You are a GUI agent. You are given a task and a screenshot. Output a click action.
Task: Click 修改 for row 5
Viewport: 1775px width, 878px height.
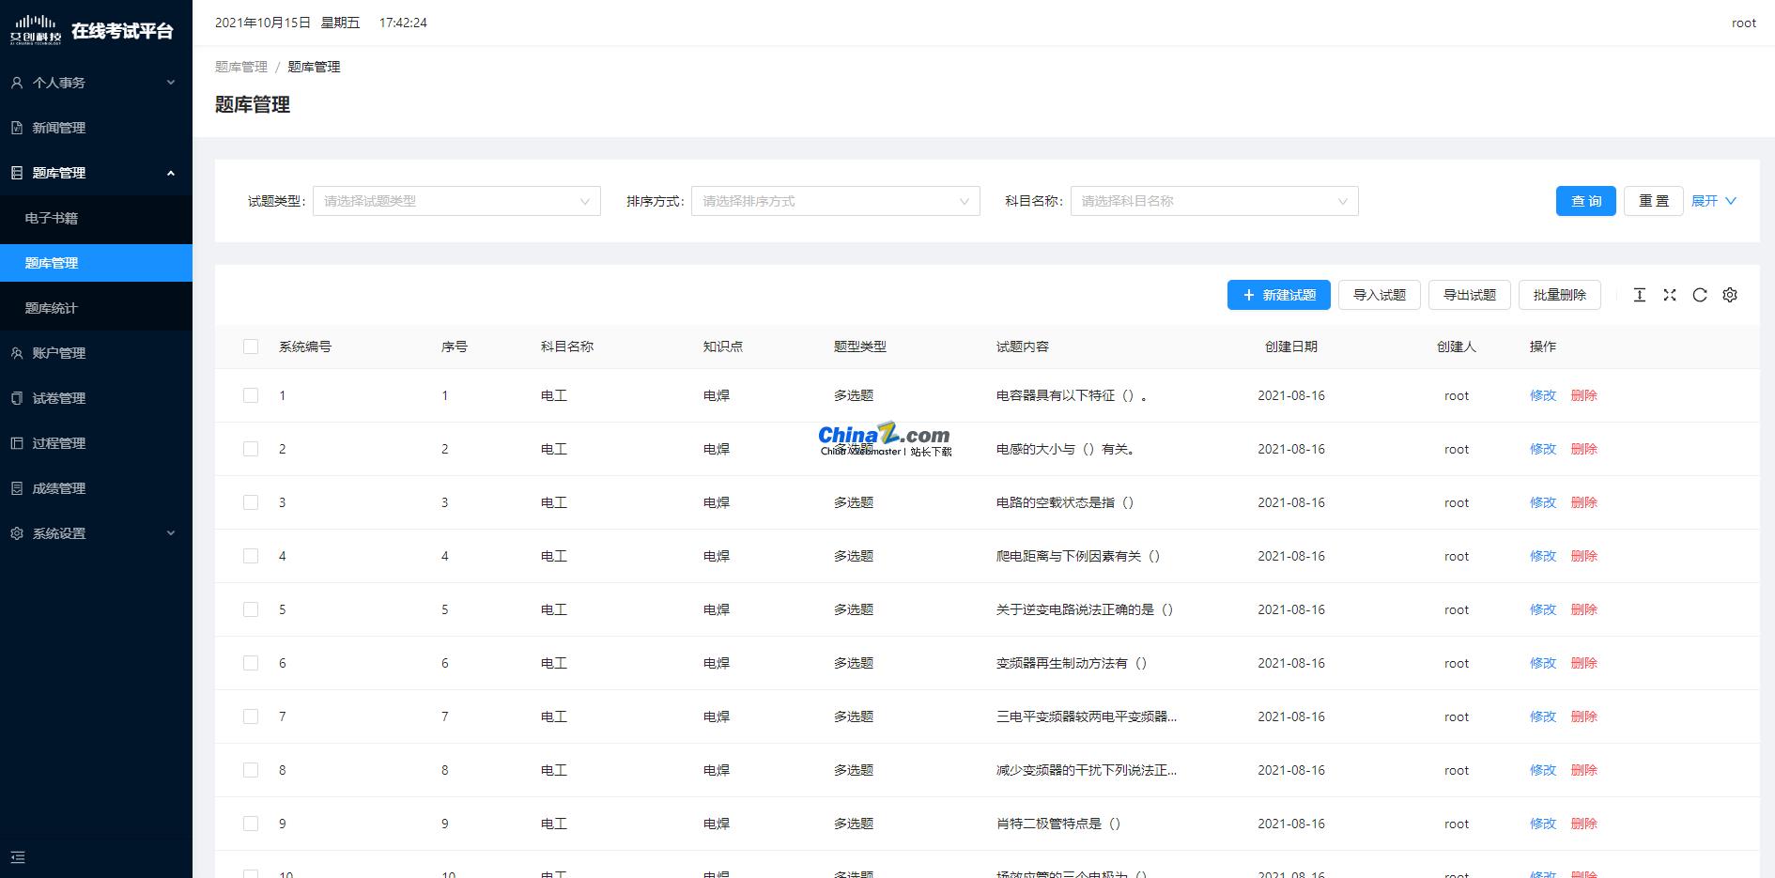(x=1543, y=609)
